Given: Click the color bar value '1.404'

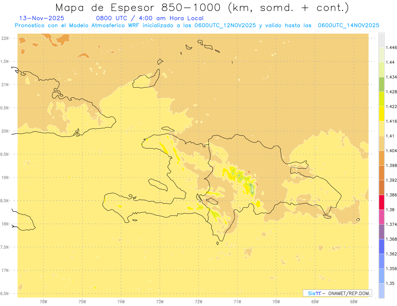Looking at the screenshot, I should click(391, 151).
